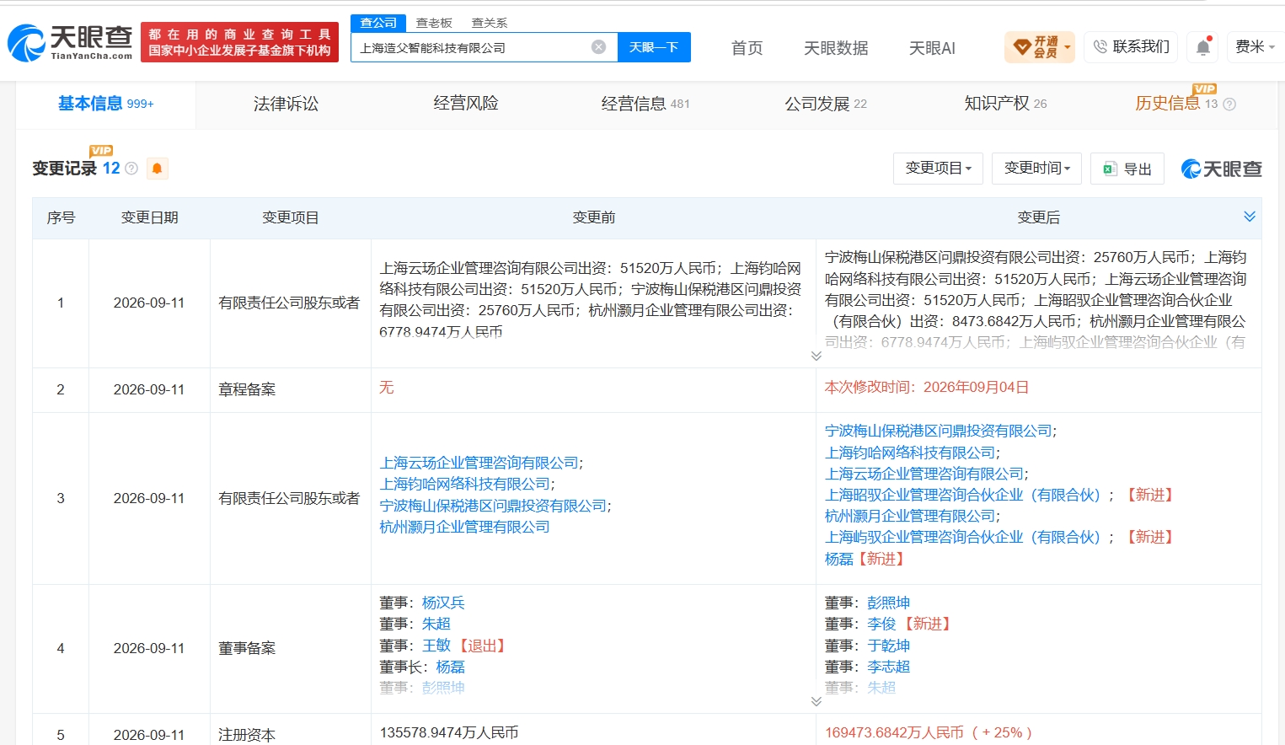Viewport: 1285px width, 745px height.
Task: Open 天眼数据 in the top navigation
Action: [x=836, y=48]
